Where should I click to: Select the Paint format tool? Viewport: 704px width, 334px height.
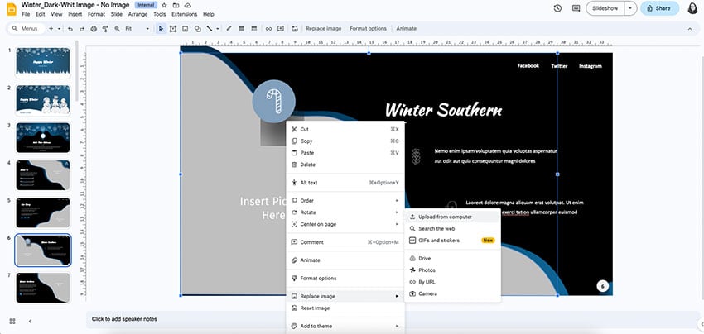click(x=105, y=28)
